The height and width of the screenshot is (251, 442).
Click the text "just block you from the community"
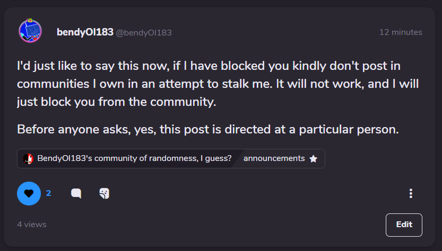pos(116,102)
